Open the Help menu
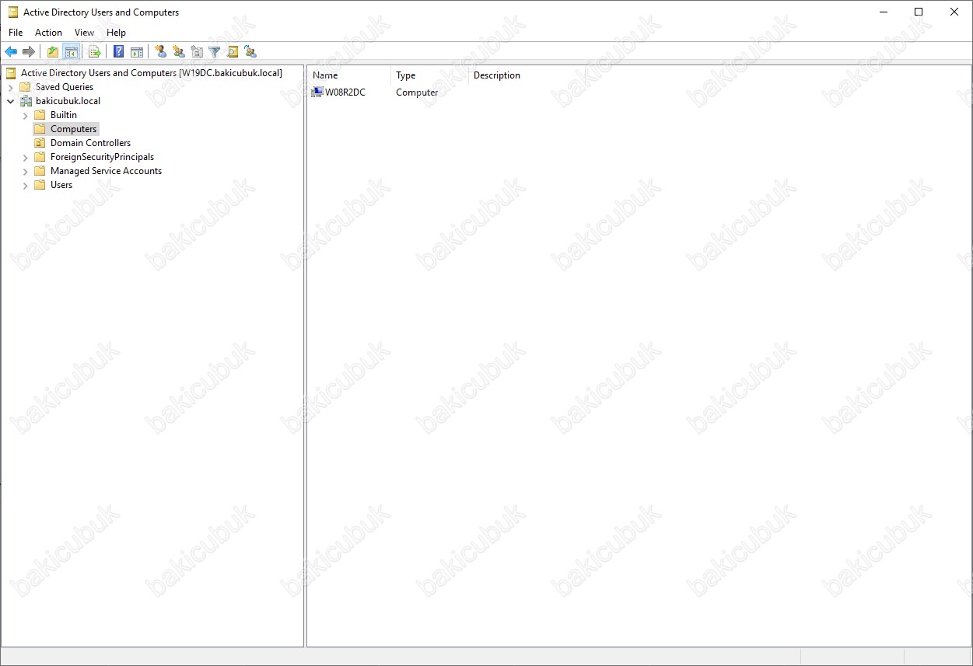The width and height of the screenshot is (973, 666). [x=116, y=33]
